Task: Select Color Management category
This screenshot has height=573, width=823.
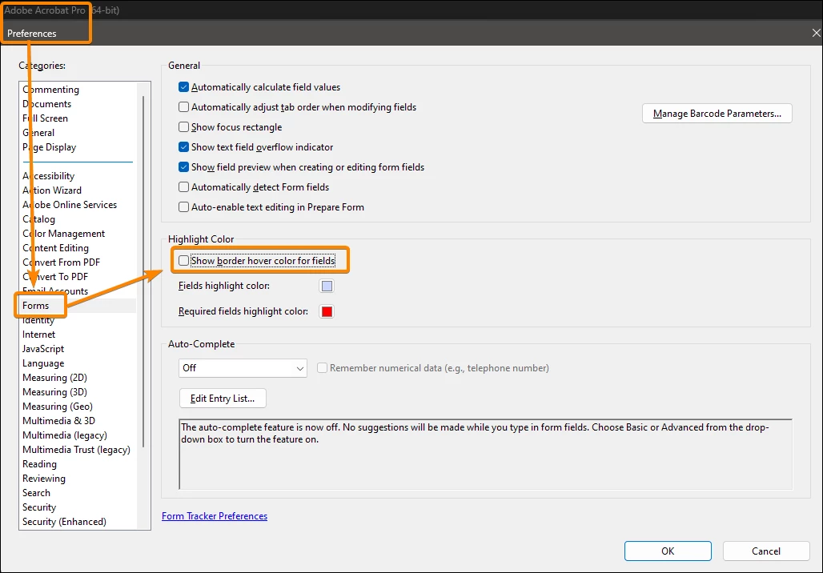Action: tap(63, 234)
